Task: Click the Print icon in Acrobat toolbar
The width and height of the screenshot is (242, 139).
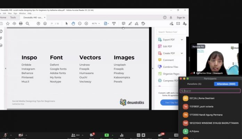Action: click(21, 23)
